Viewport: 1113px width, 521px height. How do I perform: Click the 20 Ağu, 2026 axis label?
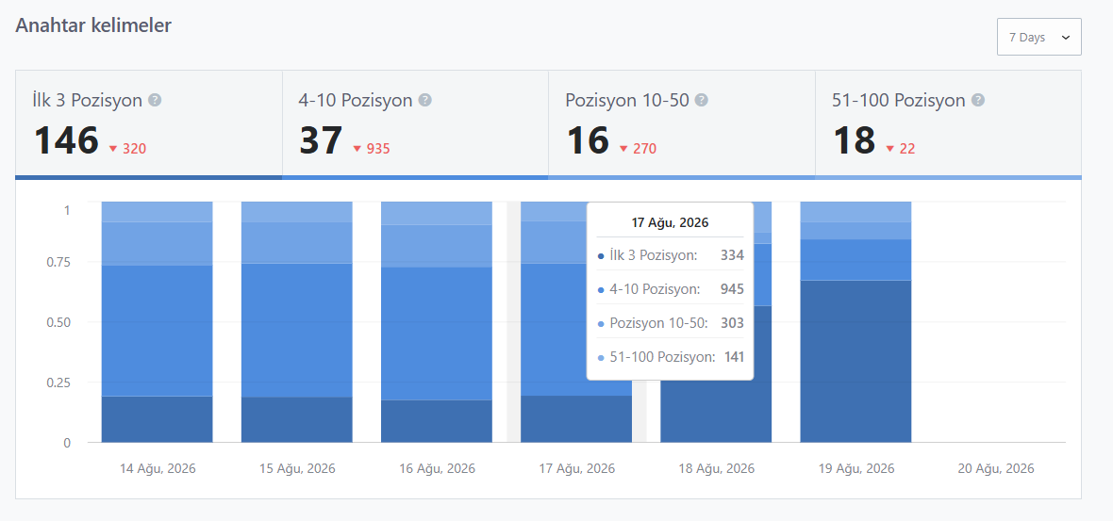(996, 468)
